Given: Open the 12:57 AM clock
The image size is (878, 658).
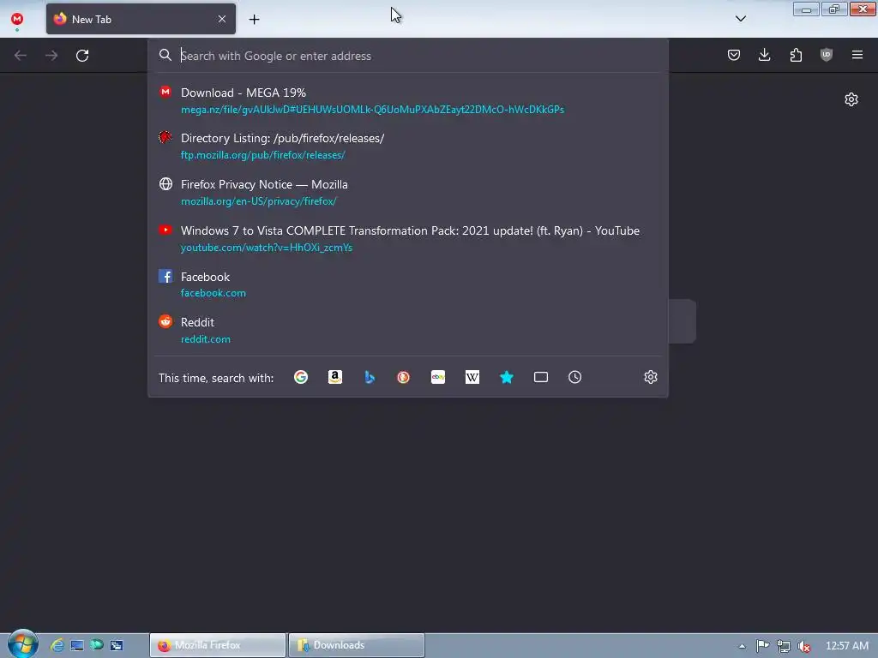Looking at the screenshot, I should pos(846,646).
